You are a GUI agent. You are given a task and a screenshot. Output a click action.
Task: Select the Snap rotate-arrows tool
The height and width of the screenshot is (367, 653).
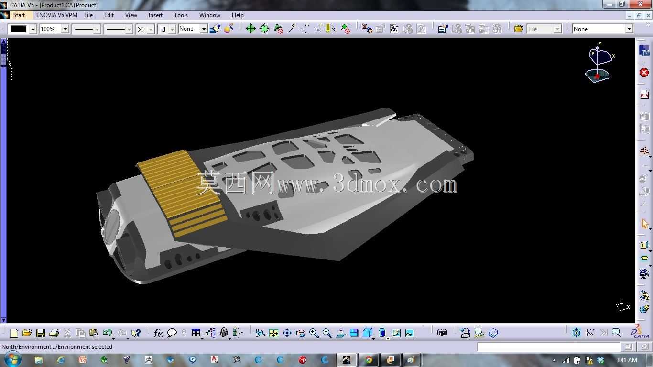coord(264,29)
